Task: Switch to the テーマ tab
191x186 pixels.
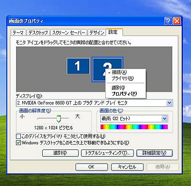Action: click(x=18, y=32)
